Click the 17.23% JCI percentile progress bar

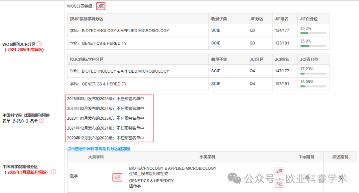point(313,74)
